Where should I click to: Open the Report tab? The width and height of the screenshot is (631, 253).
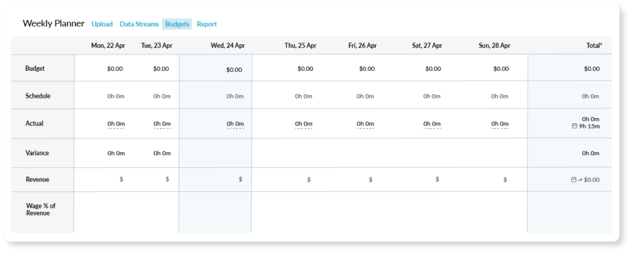(207, 24)
